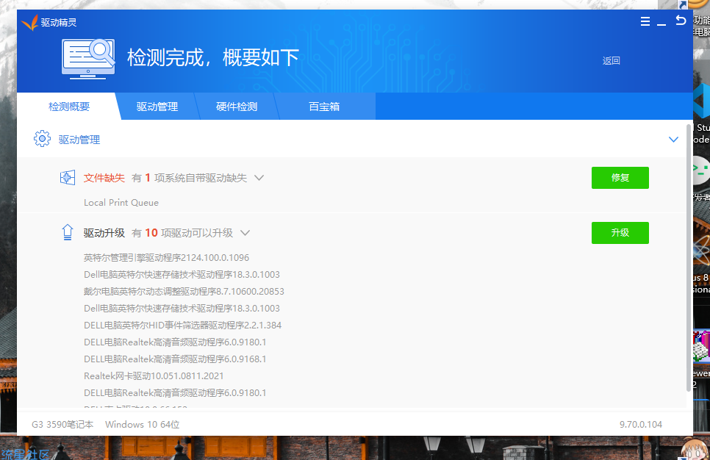Viewport: 710px width, 460px height.
Task: Click the 驱动精灵 logo icon
Action: 30,22
